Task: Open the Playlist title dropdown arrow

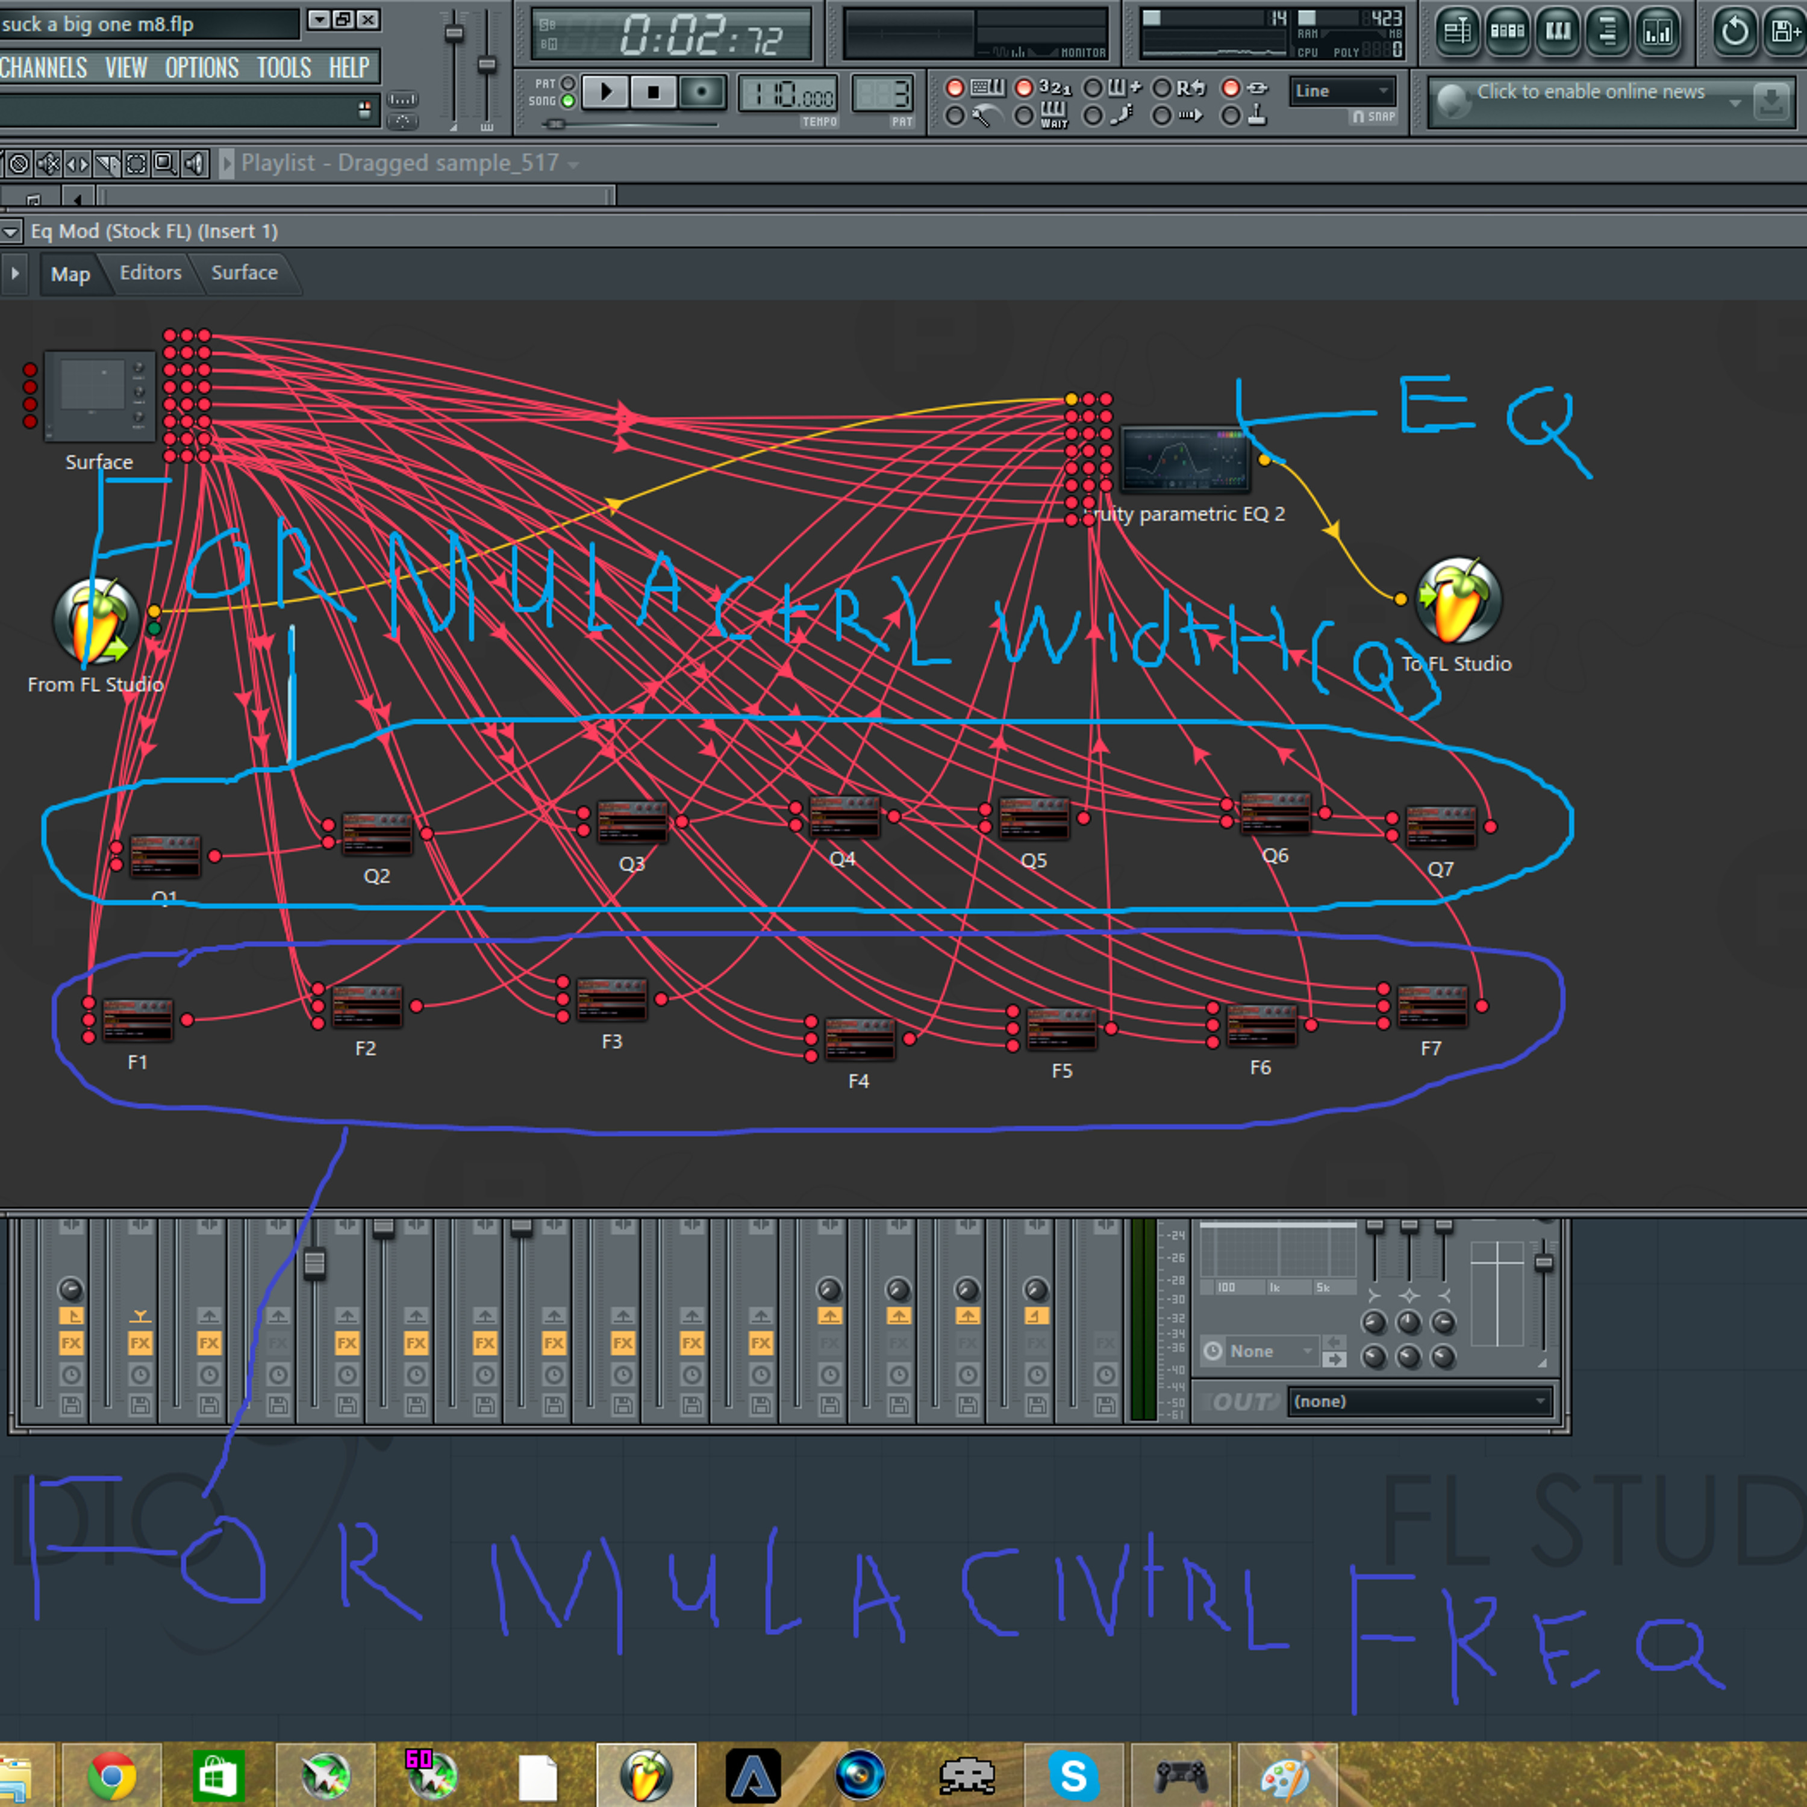Action: point(573,166)
